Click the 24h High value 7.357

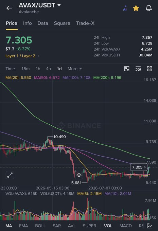click(147, 38)
